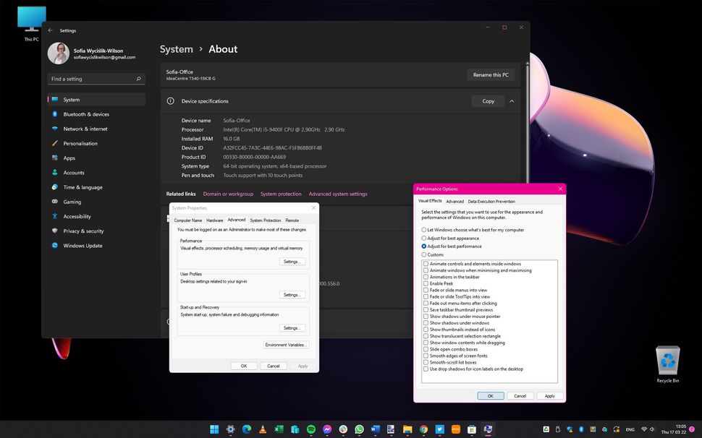
Task: Adjust the speaker volume from the system tray
Action: tap(654, 429)
